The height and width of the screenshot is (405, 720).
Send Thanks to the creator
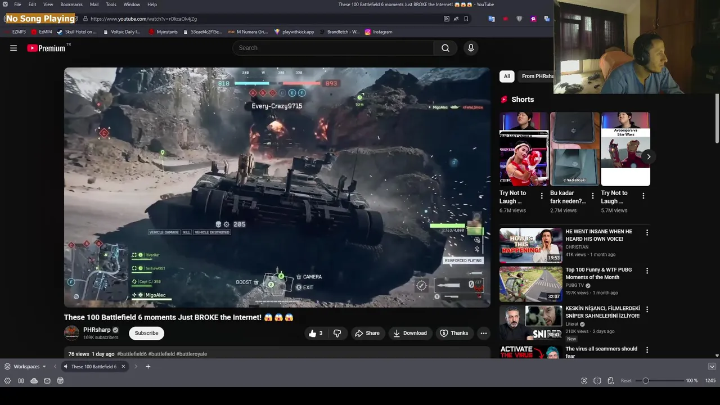pos(453,333)
